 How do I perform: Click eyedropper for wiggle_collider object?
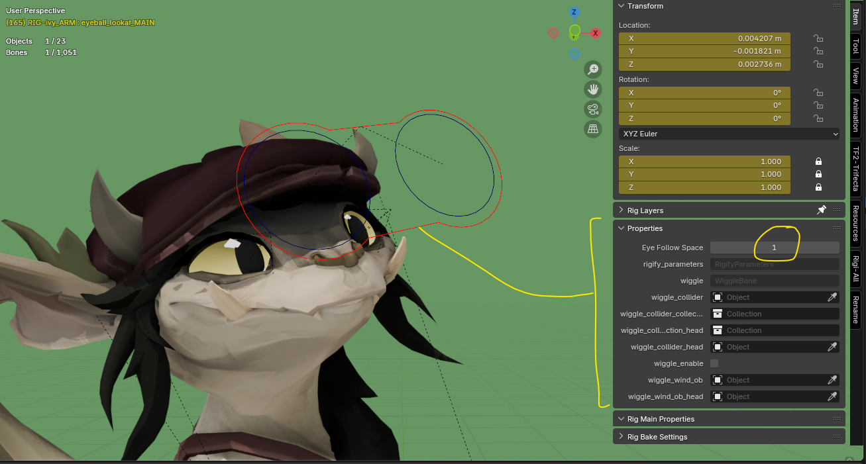coord(832,297)
